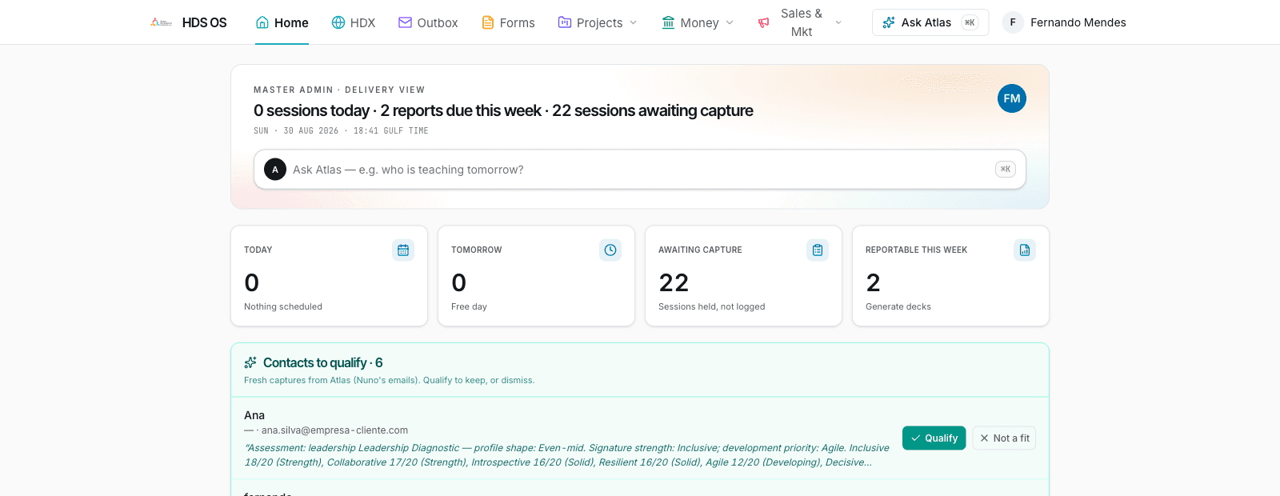Image resolution: width=1280 pixels, height=496 pixels.
Task: Click the HDX globe icon
Action: (338, 22)
